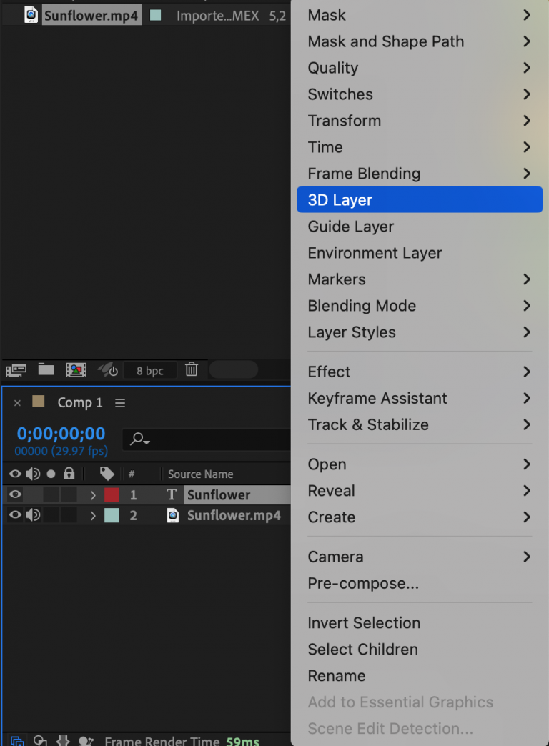The width and height of the screenshot is (549, 746).
Task: Open the Blending Mode submenu
Action: point(361,306)
